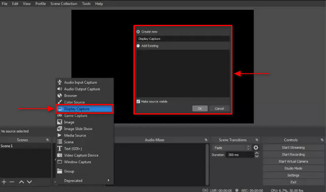
Task: Click the Browser globe icon
Action: [59, 95]
